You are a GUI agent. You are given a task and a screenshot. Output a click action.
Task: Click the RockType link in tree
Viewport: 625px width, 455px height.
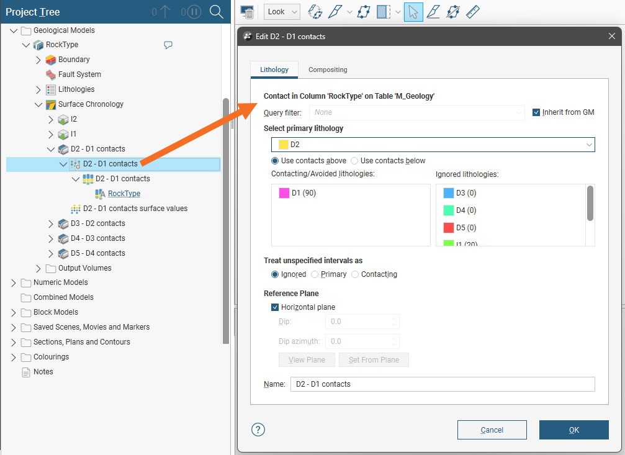[124, 194]
